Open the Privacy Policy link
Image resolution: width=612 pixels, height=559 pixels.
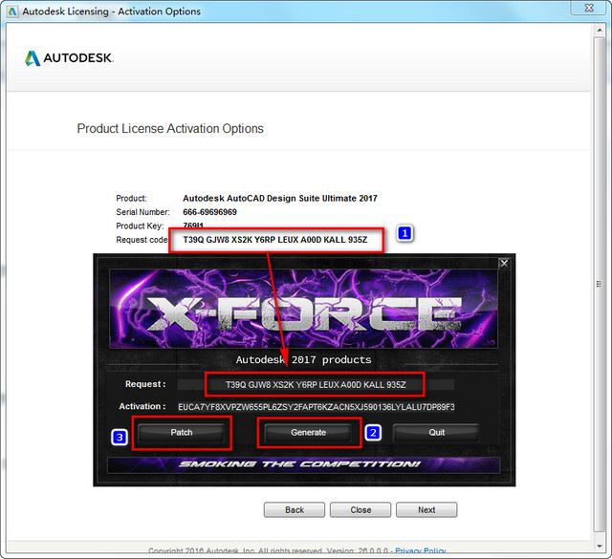coord(421,550)
